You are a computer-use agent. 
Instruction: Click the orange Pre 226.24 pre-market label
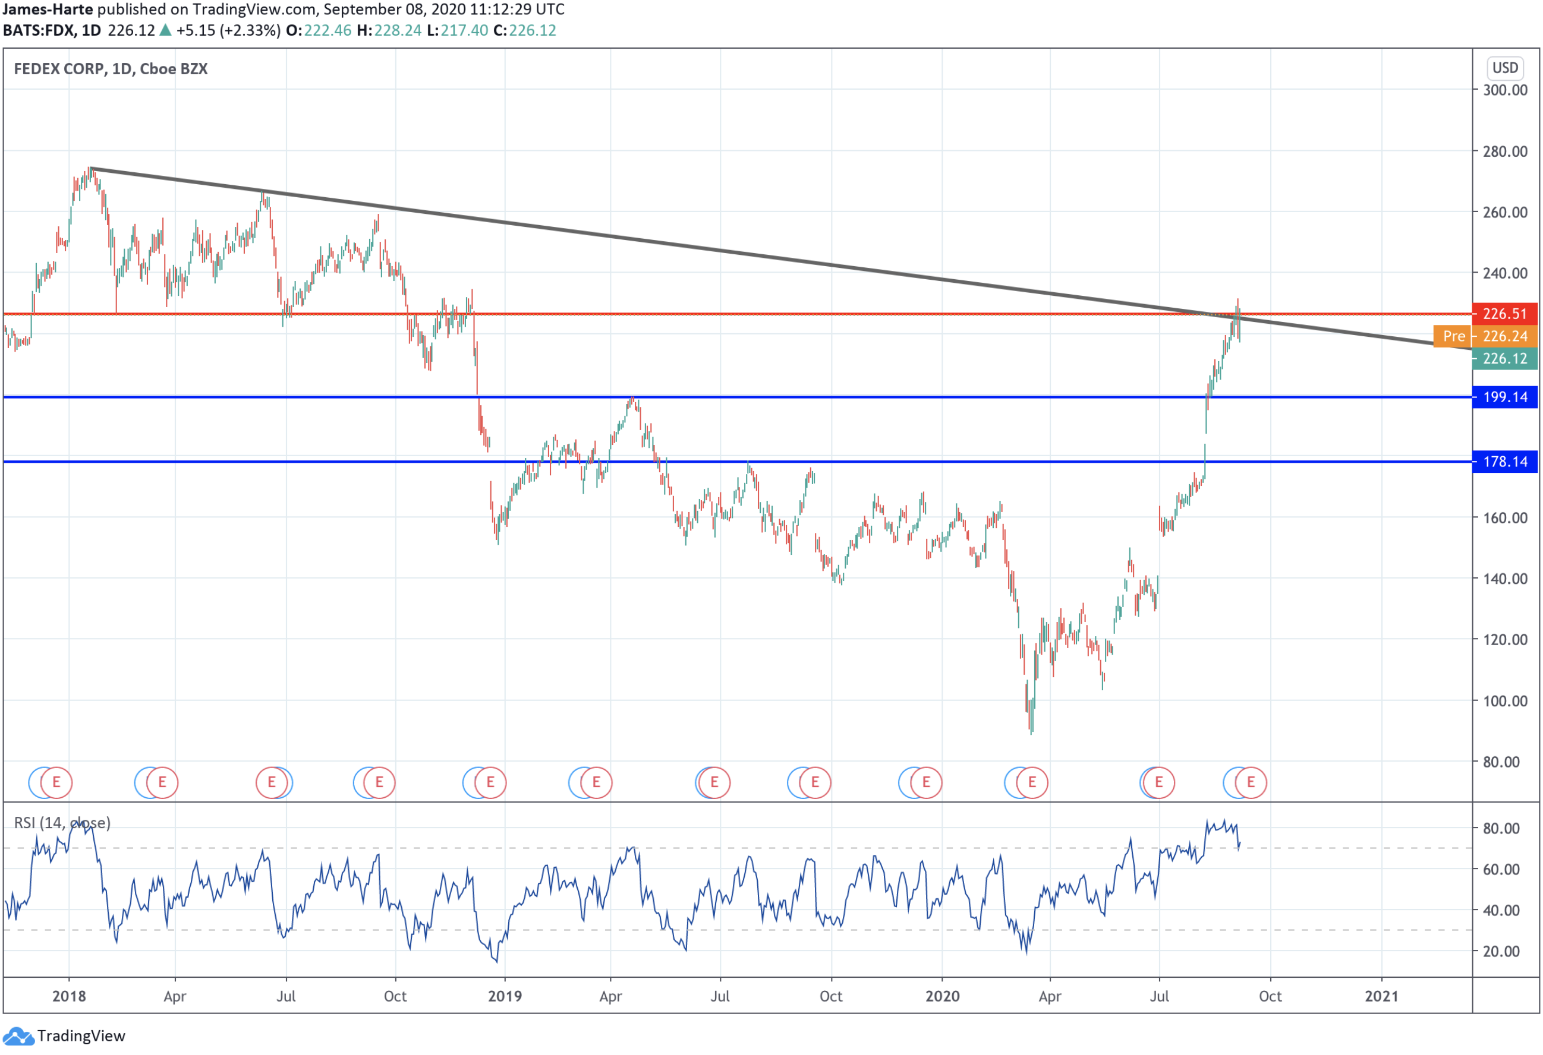pos(1485,336)
